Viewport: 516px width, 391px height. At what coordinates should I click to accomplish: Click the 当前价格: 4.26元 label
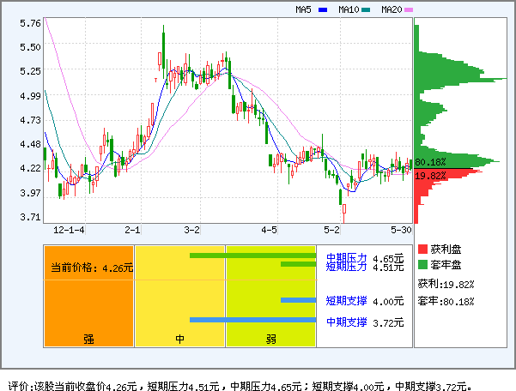pos(92,268)
